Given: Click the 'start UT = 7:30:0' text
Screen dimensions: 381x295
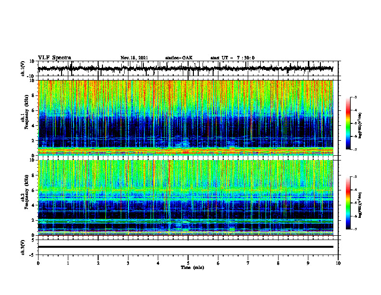Looking at the screenshot, I should tap(232, 58).
